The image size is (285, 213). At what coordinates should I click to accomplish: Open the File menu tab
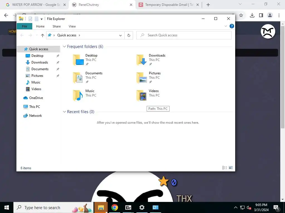click(24, 26)
